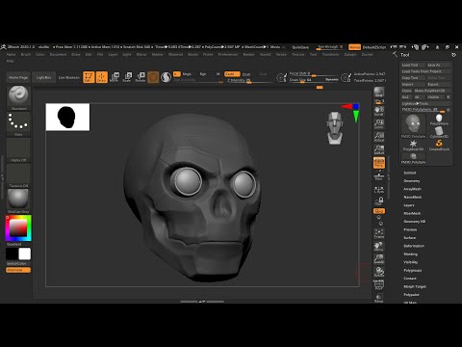Toggle the camera lock icon
This screenshot has height=347, width=462.
pyautogui.click(x=379, y=201)
